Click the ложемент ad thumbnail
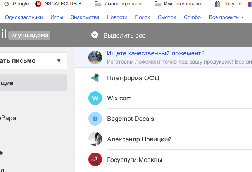This screenshot has width=252, height=172. (x=95, y=57)
